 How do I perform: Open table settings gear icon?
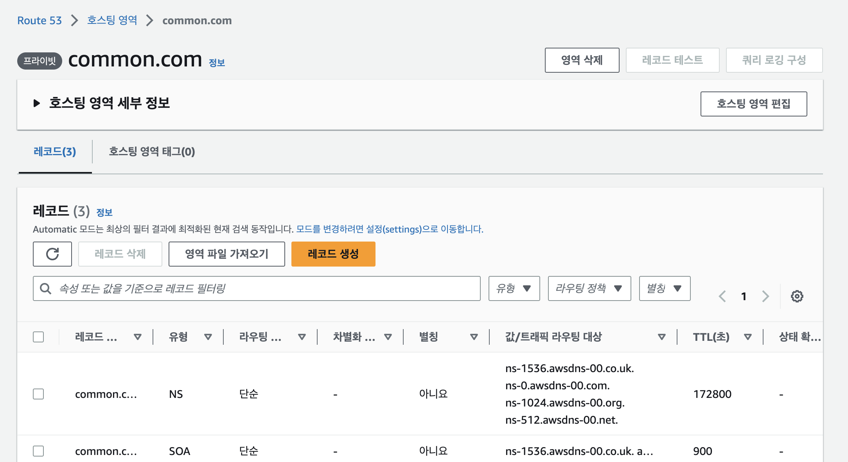pyautogui.click(x=797, y=296)
